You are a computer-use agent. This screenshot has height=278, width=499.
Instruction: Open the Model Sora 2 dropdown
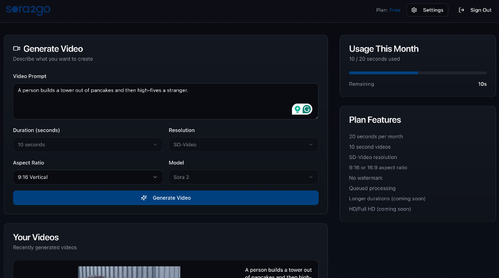[243, 177]
